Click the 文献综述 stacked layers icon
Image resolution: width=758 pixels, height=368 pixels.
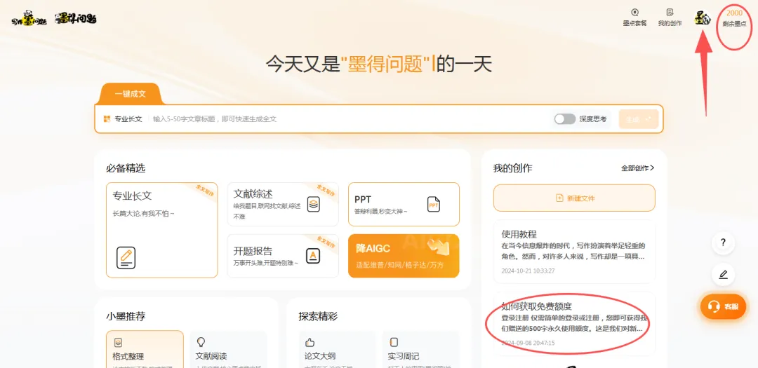313,204
